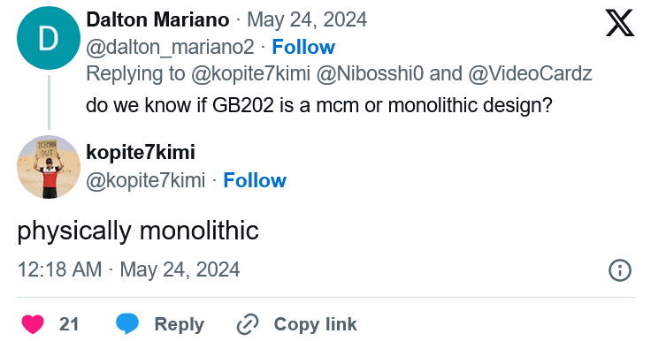Viewport: 651px width, 341px height.
Task: Click the Copy link text
Action: [315, 324]
